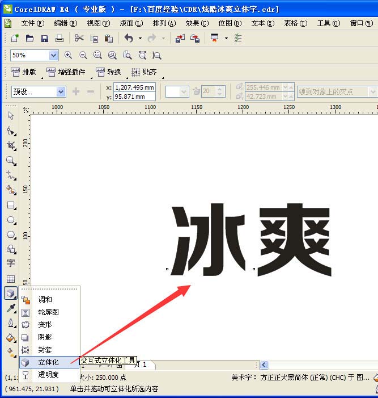Select the Freehand tool in the toolbox
The image size is (378, 398).
(x=11, y=175)
